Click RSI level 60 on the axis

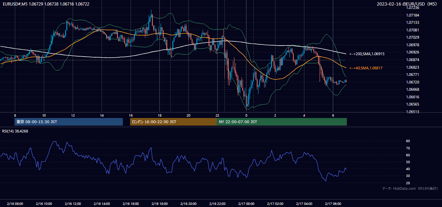(408, 155)
